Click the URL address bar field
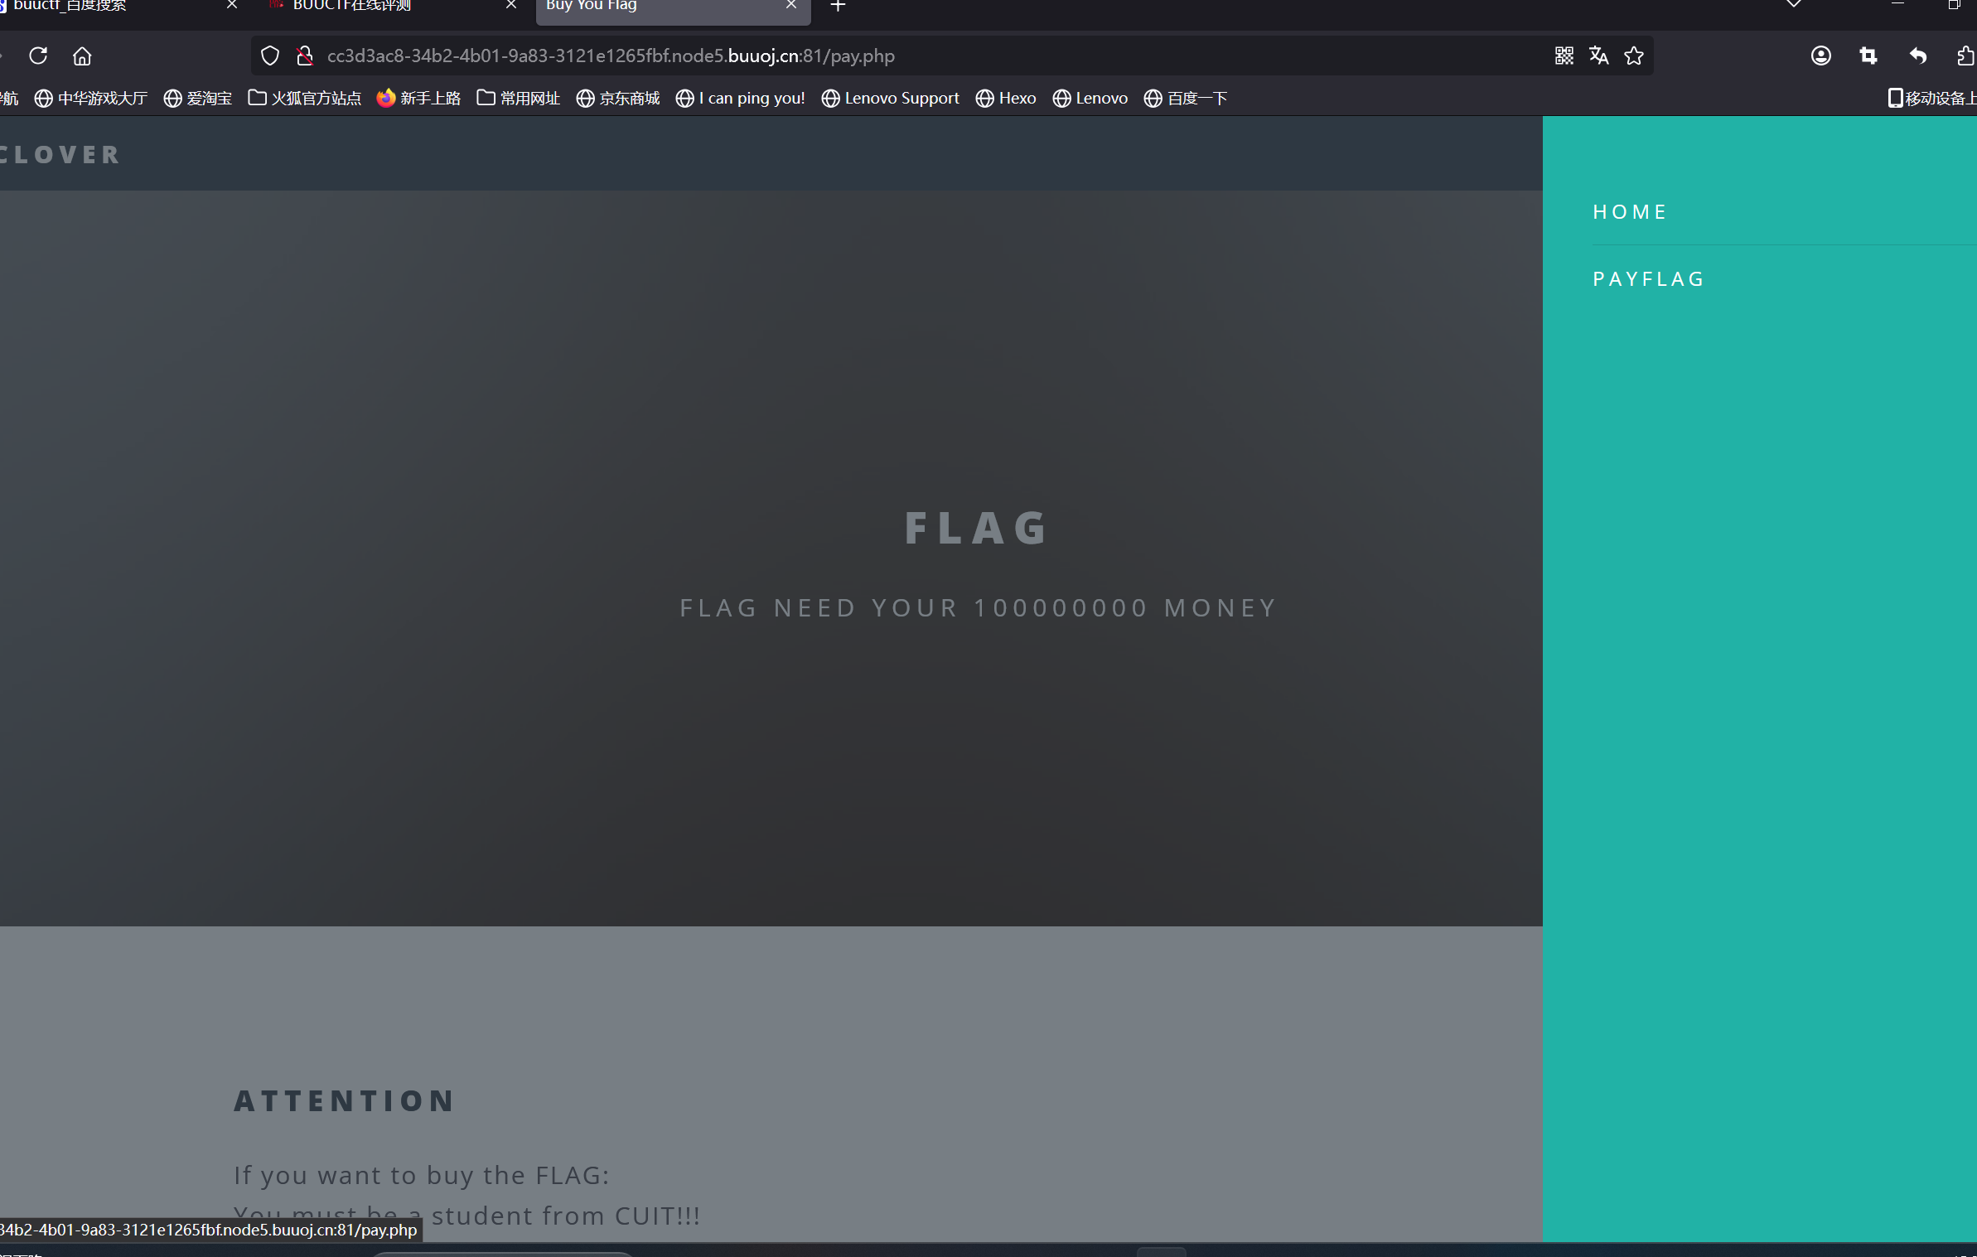The width and height of the screenshot is (1977, 1257). 911,56
